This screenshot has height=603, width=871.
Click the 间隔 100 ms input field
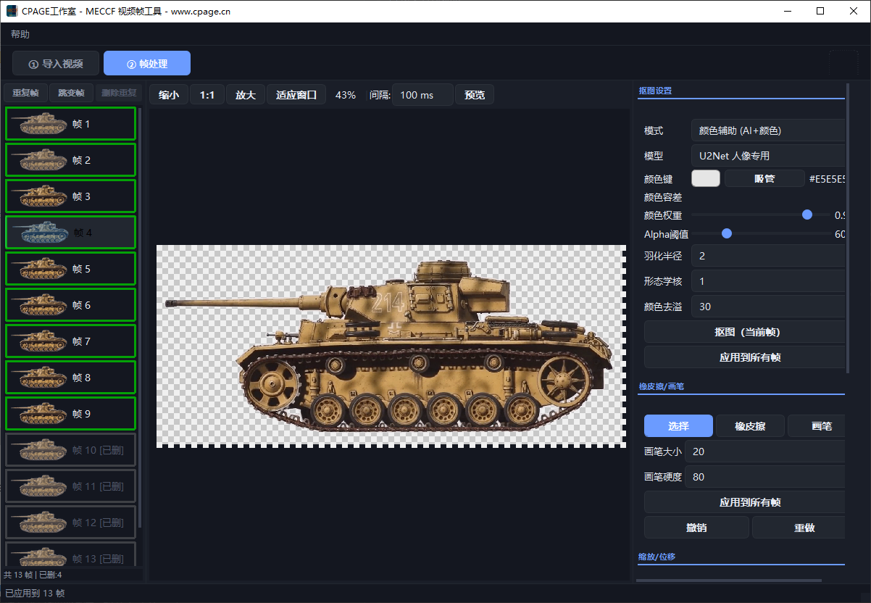(x=422, y=95)
